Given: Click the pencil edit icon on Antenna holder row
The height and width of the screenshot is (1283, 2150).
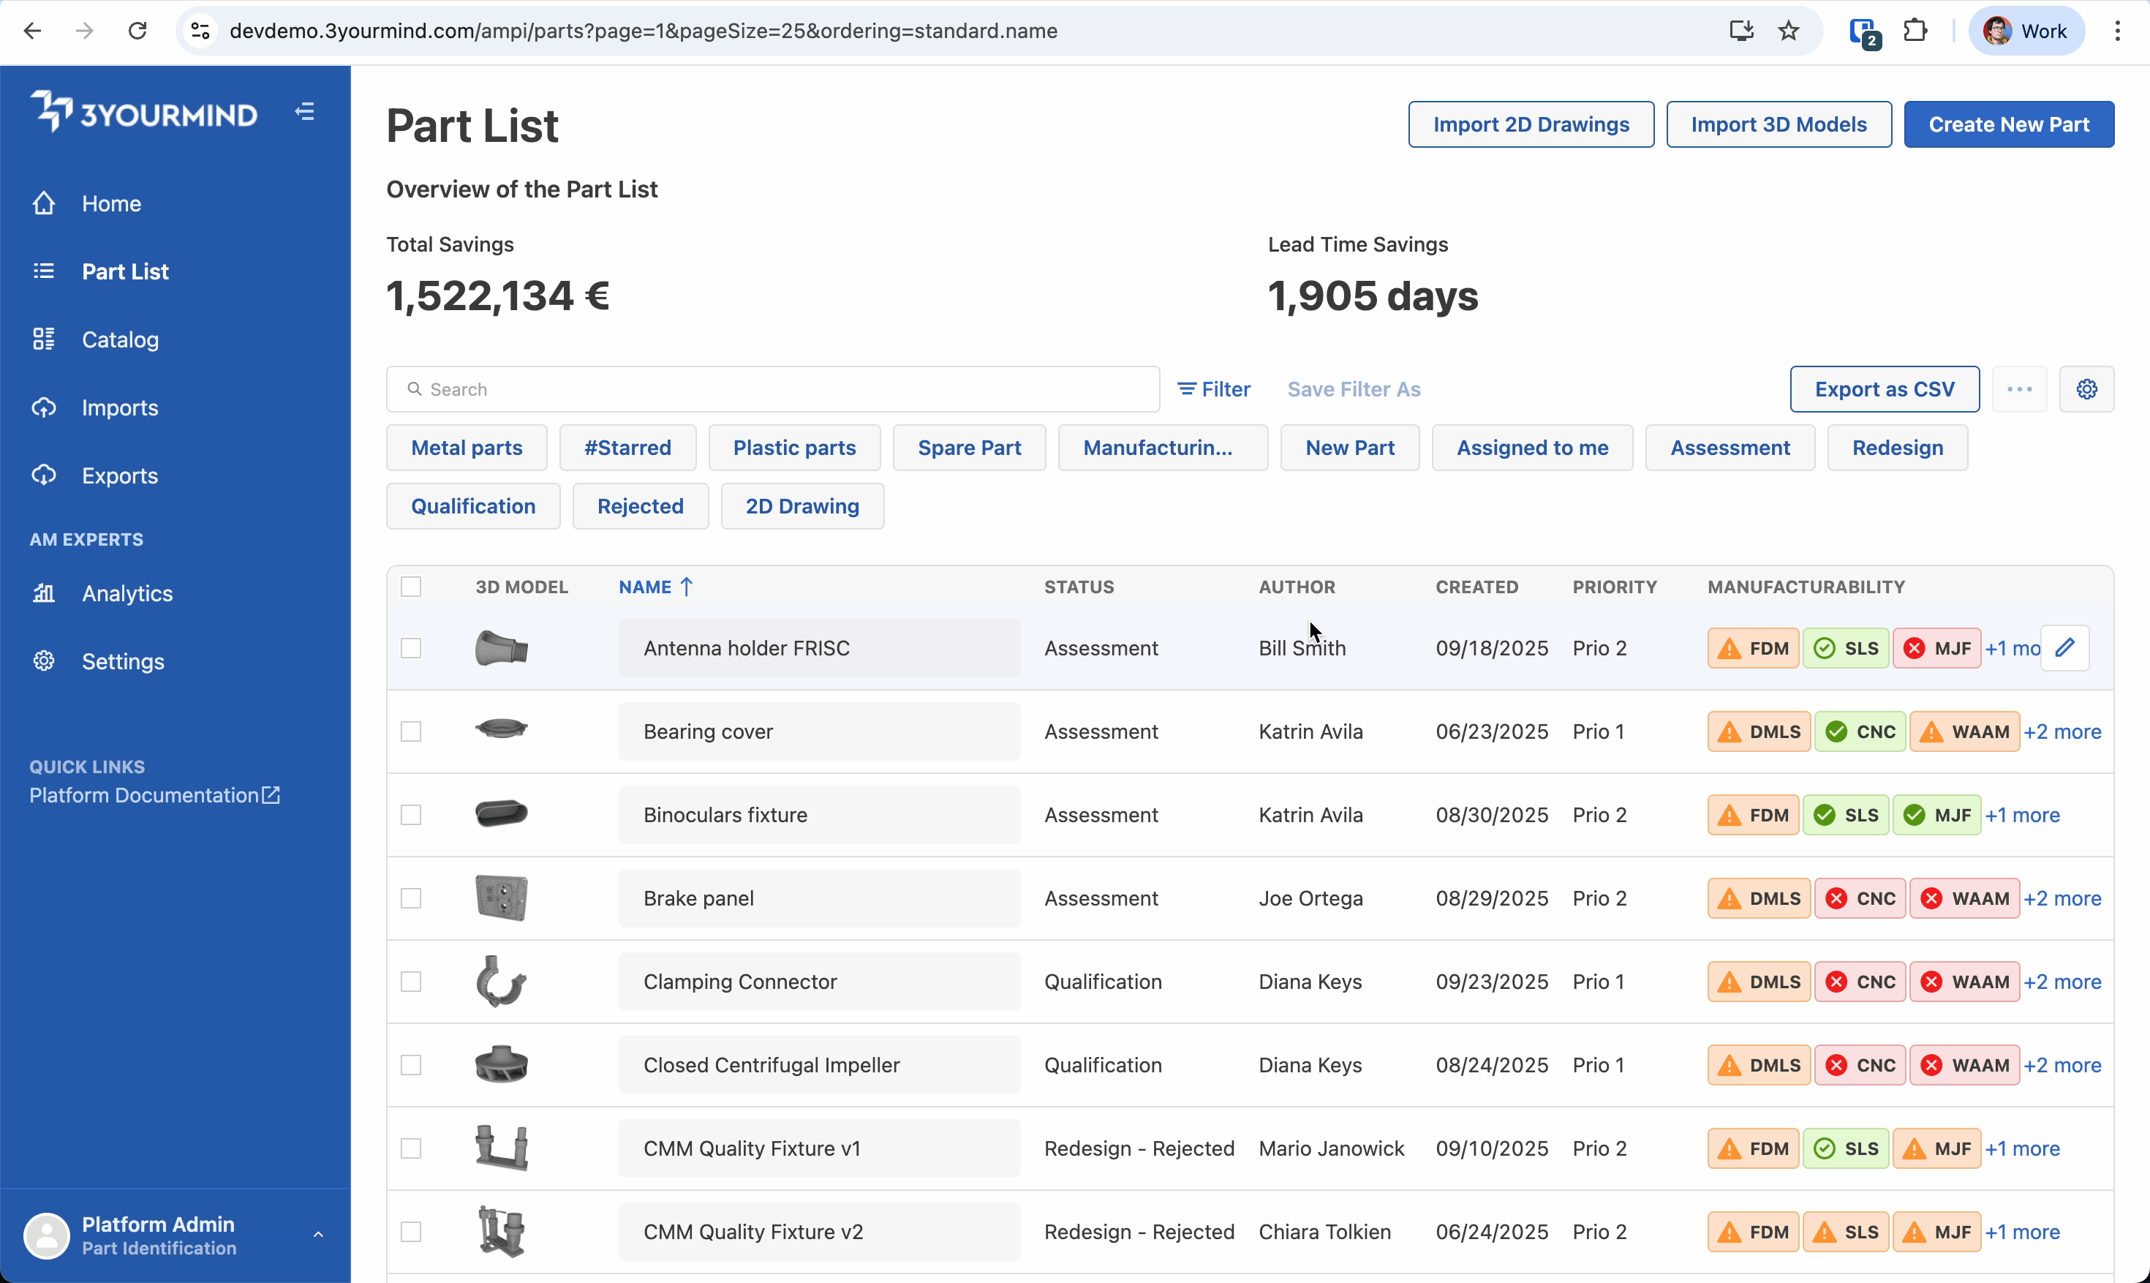Looking at the screenshot, I should 2064,647.
